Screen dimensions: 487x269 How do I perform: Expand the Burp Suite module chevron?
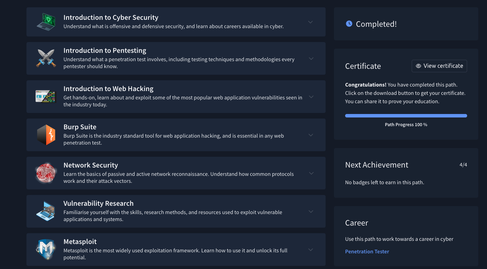tap(311, 135)
